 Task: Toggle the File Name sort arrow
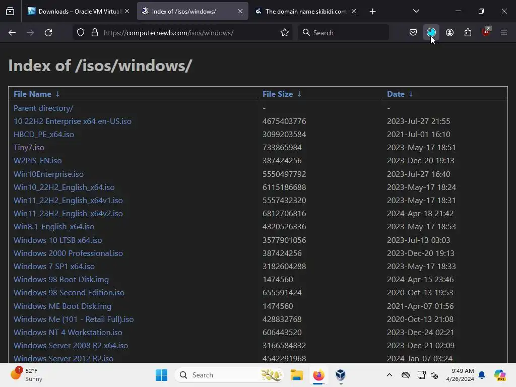pos(57,94)
